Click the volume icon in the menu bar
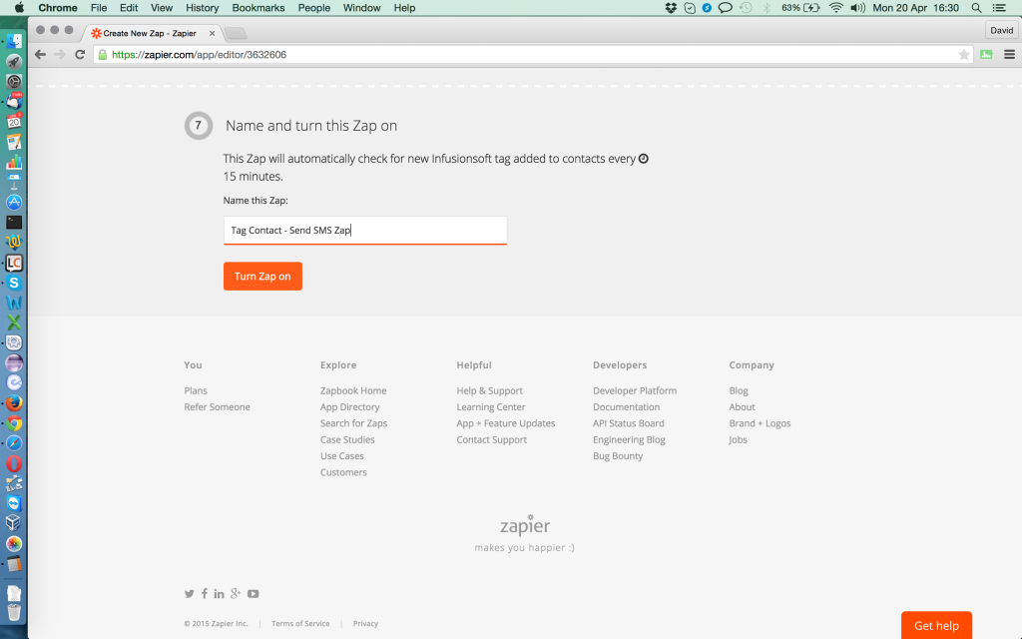1022x639 pixels. 857,8
